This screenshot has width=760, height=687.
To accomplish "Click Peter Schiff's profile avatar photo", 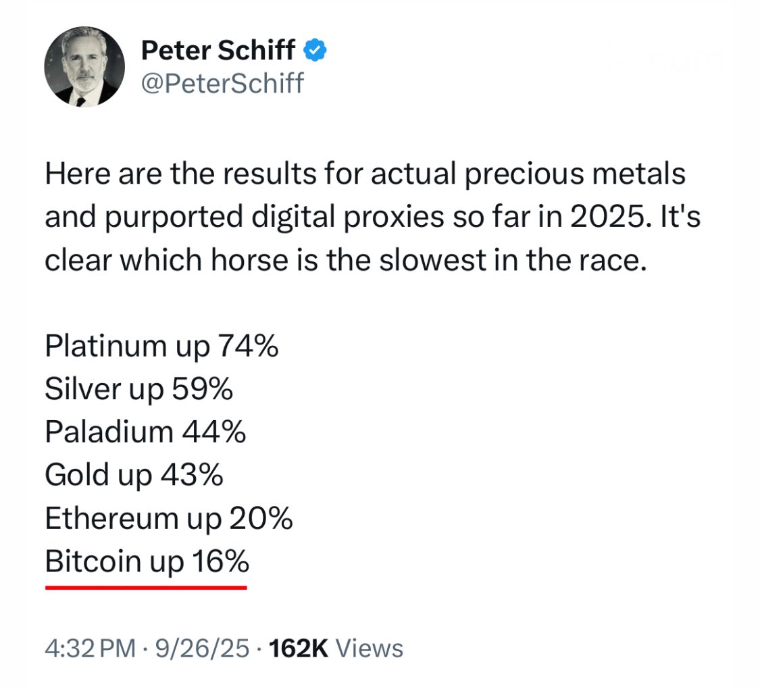I will click(84, 67).
